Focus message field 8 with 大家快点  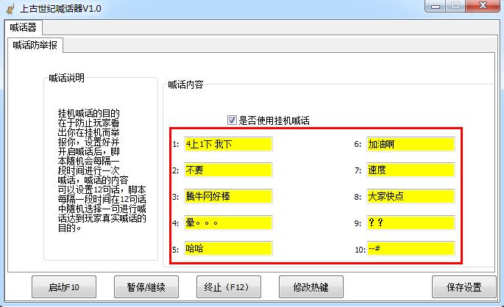(411, 196)
